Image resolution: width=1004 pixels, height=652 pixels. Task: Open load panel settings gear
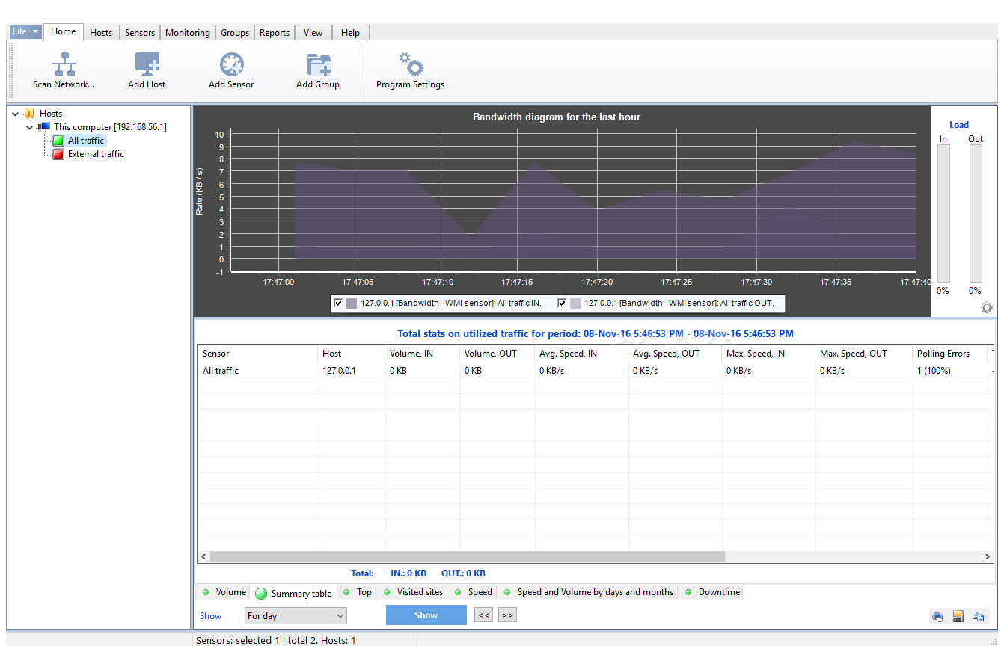(987, 307)
